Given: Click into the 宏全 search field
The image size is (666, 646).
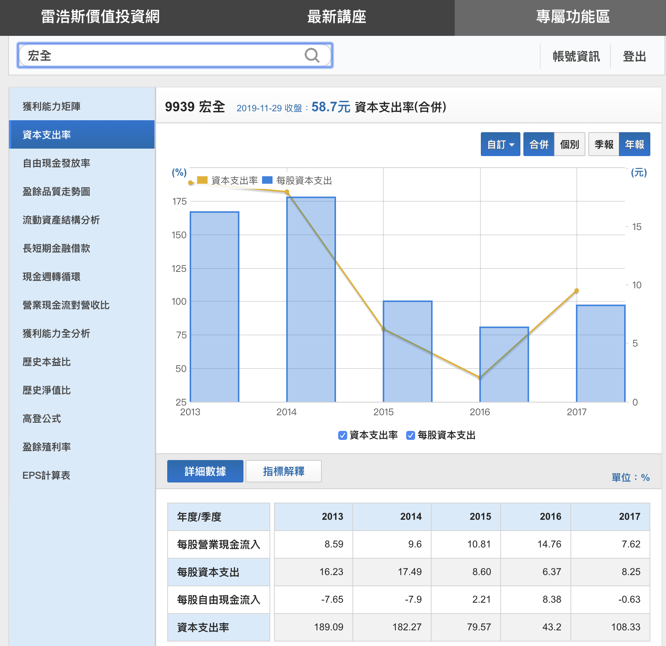Looking at the screenshot, I should pyautogui.click(x=161, y=56).
